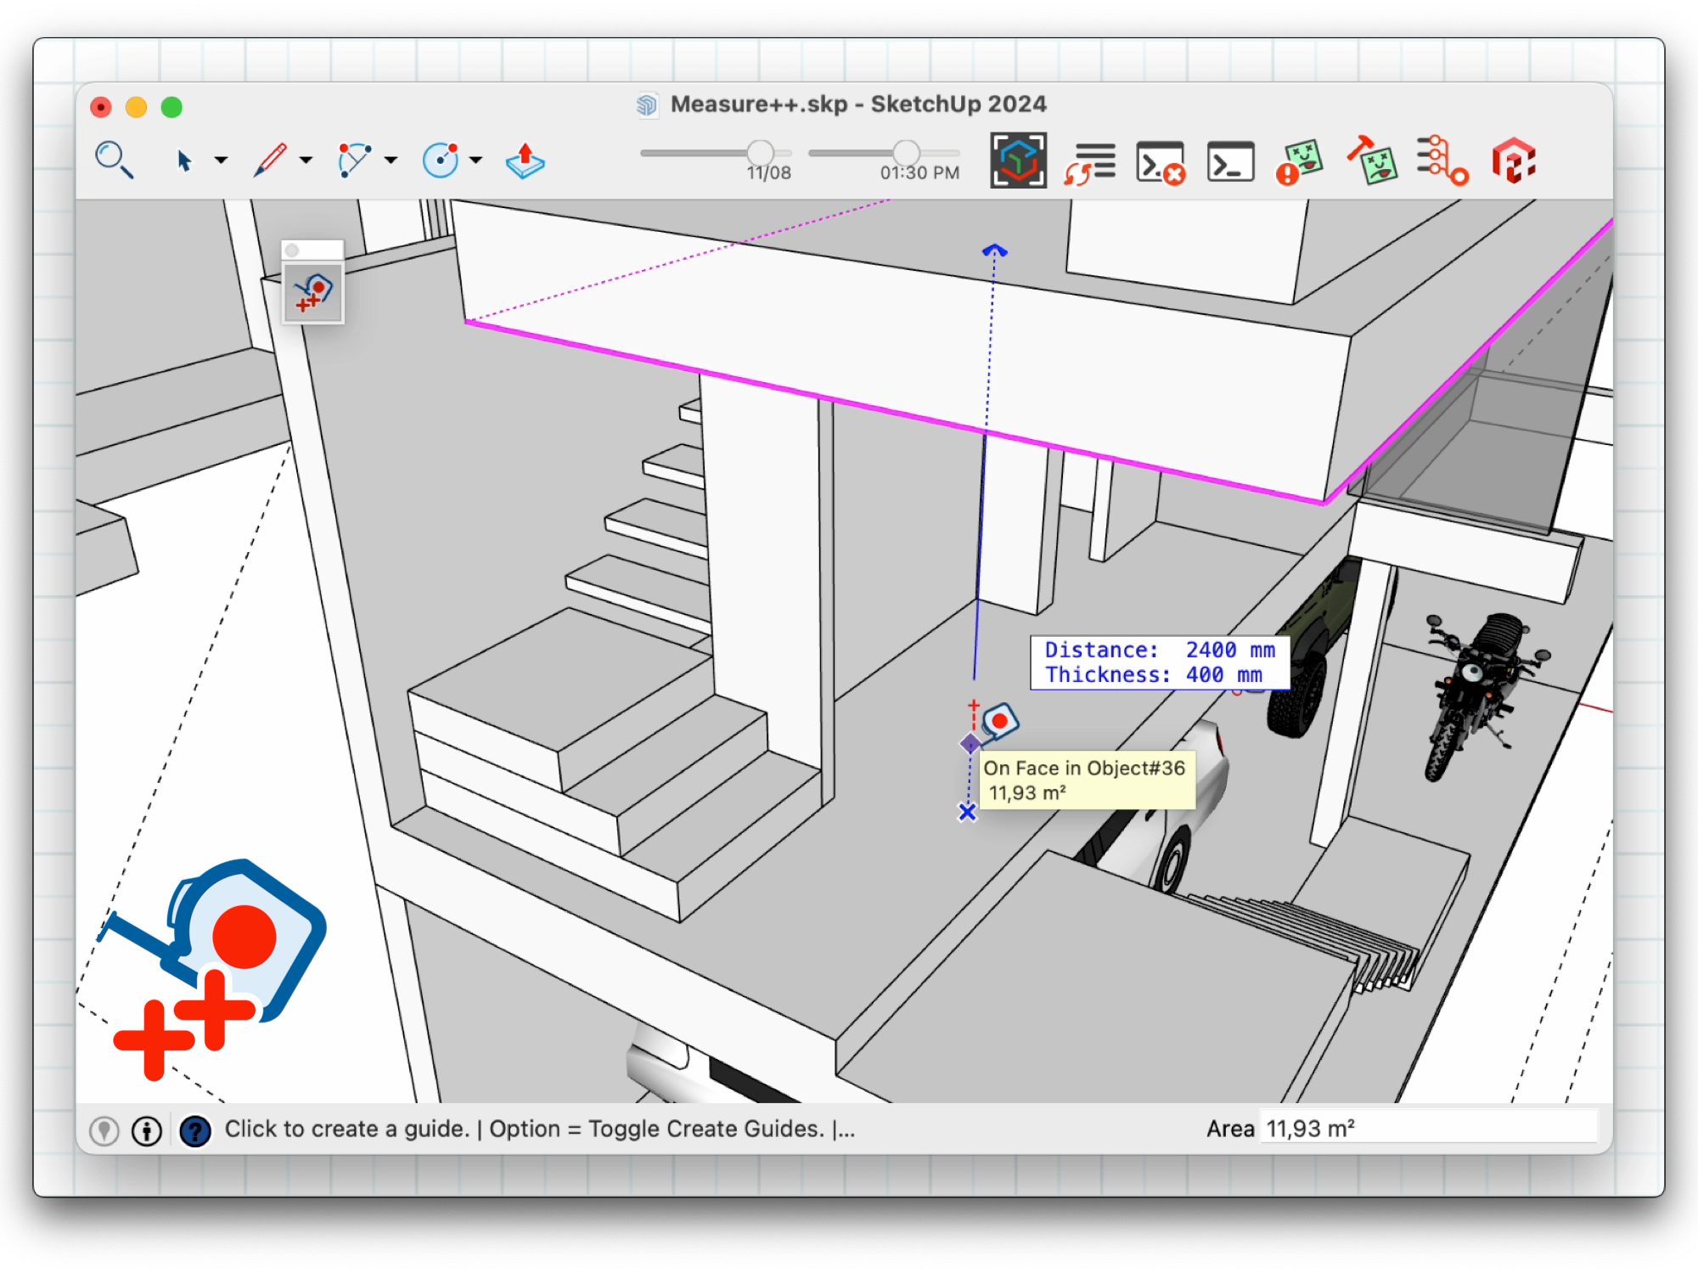The width and height of the screenshot is (1698, 1273).
Task: Choose the red Pencil line tool
Action: 270,160
